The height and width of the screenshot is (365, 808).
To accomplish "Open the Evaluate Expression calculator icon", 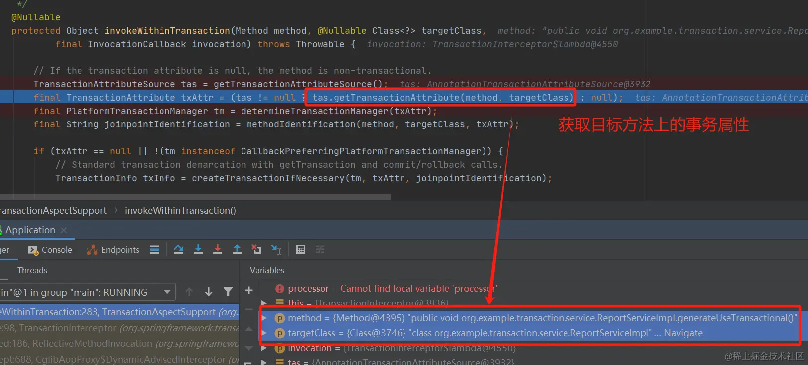I will (301, 249).
